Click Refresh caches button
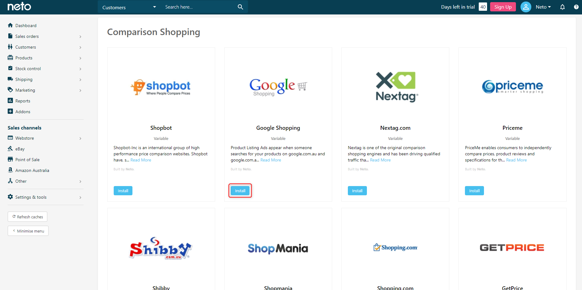The image size is (582, 290). coord(27,217)
